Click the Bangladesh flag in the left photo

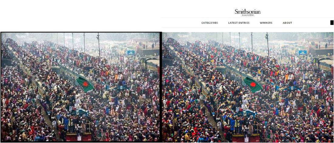coord(85,84)
